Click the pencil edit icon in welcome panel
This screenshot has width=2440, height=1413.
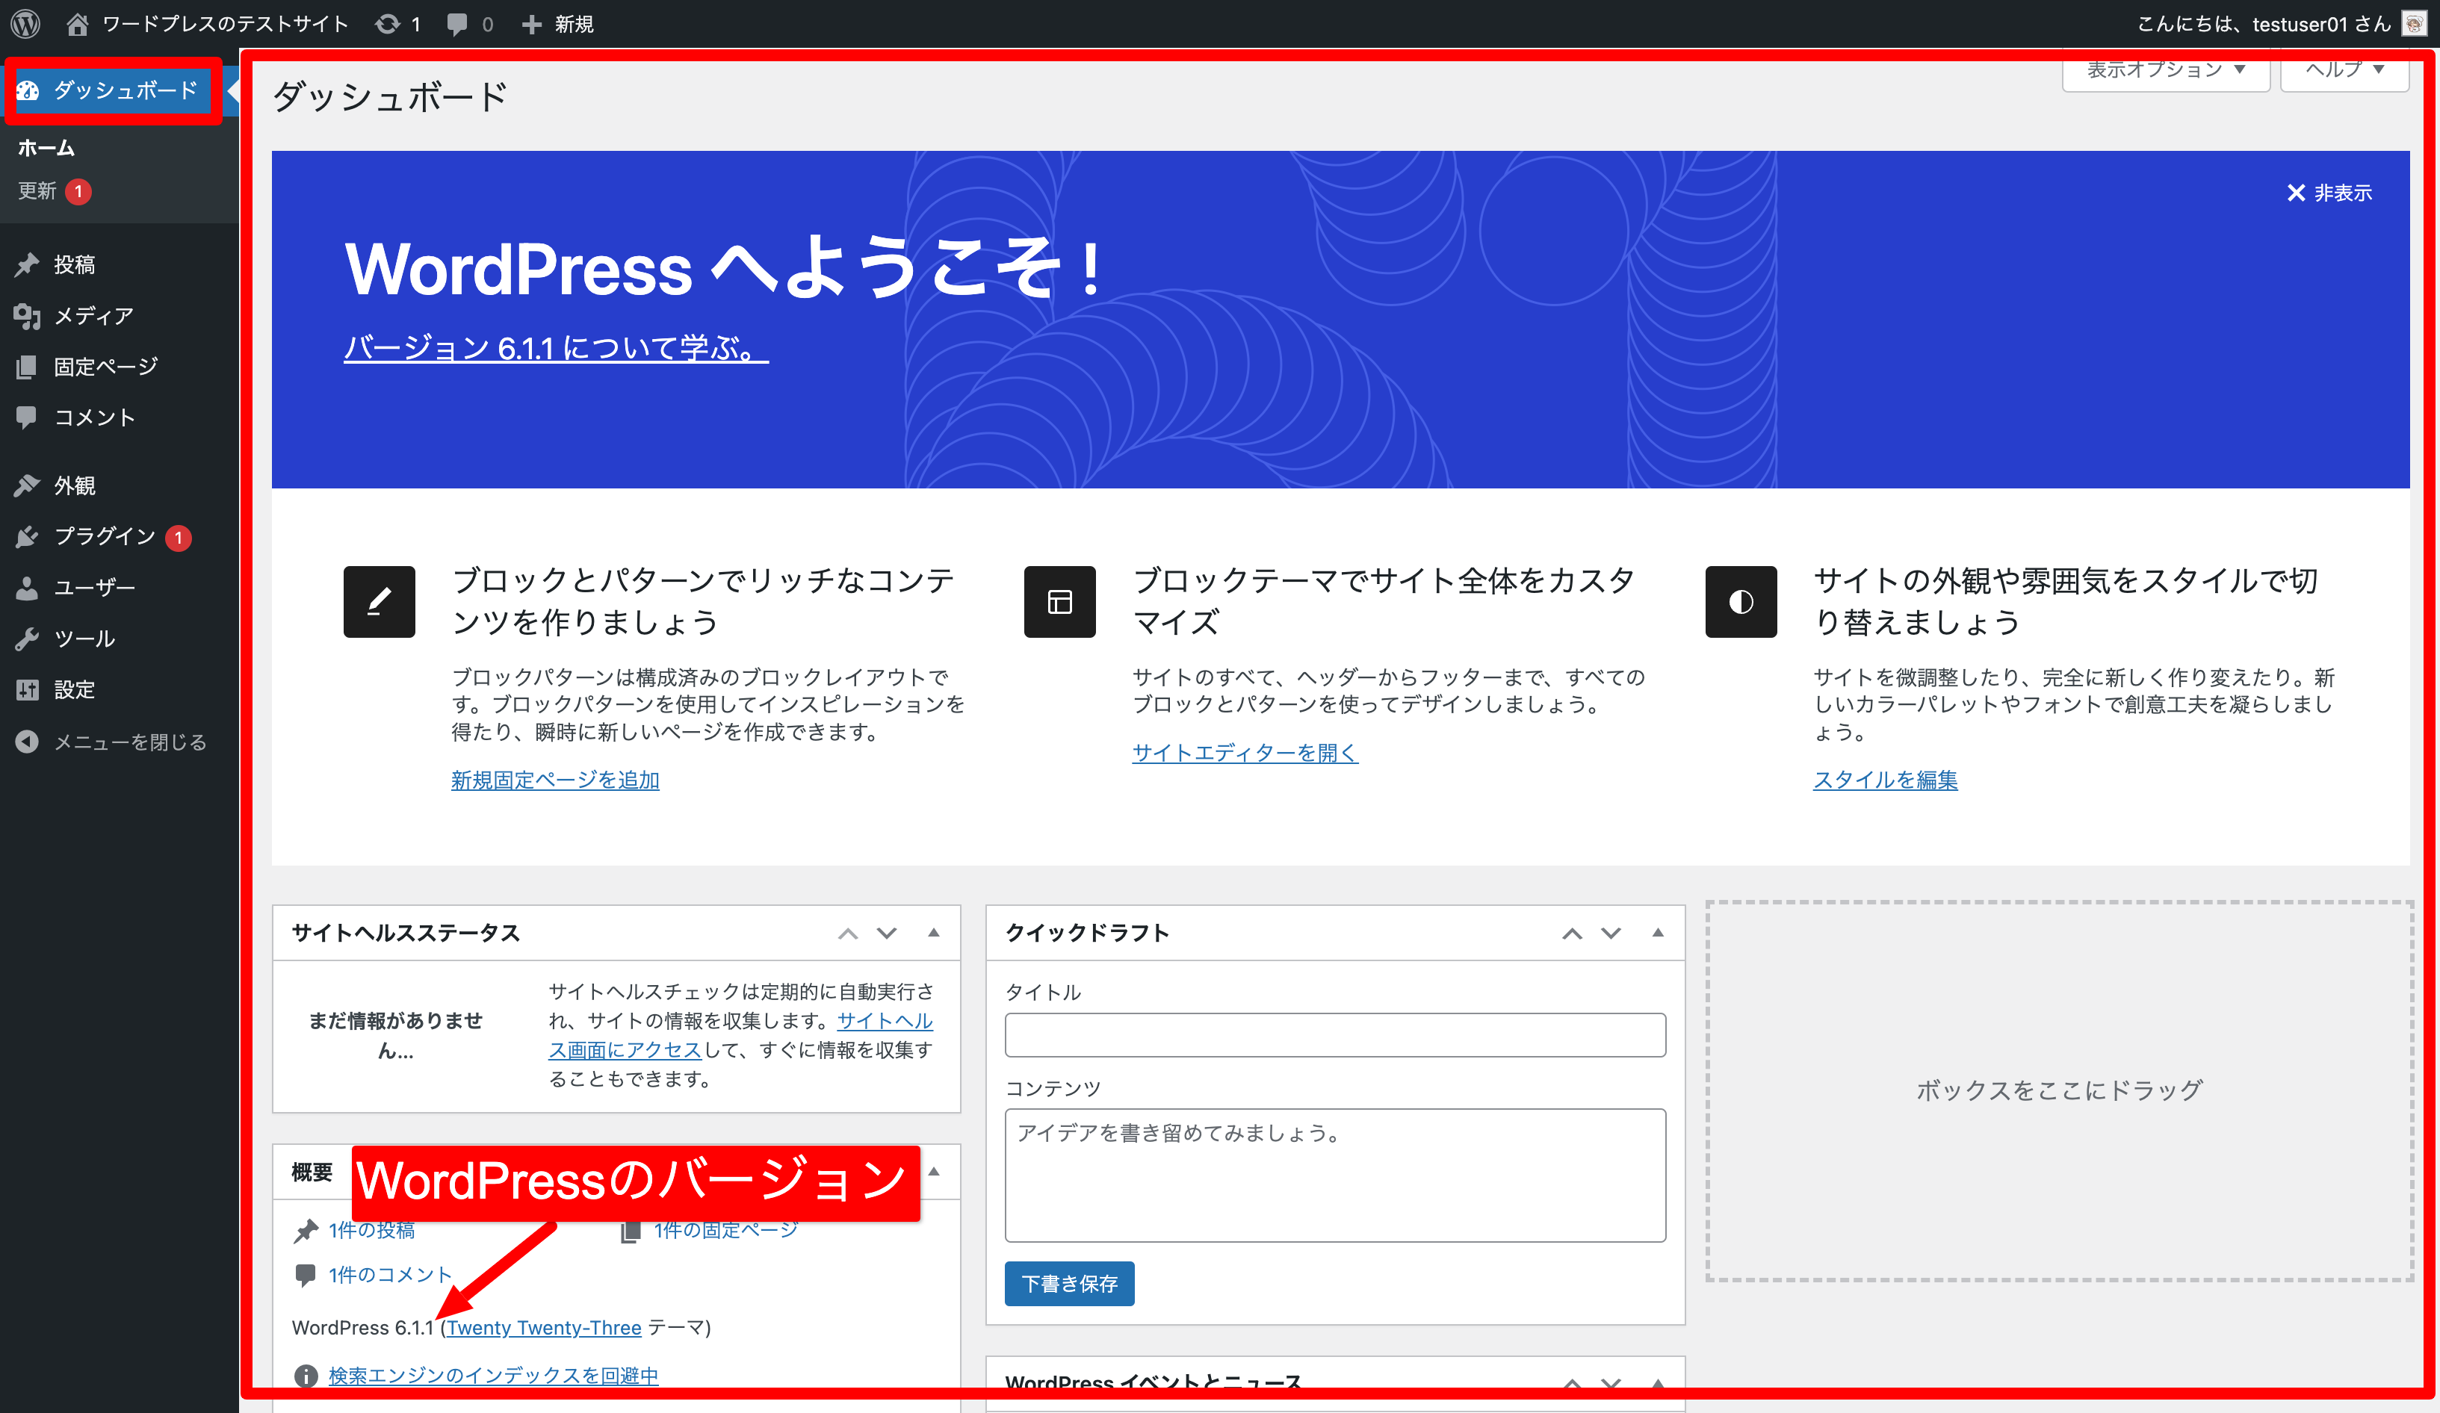[380, 601]
